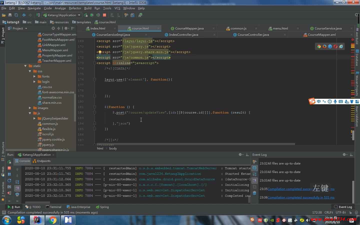Run Ketang3Application with the green run icon
Screen dimensions: 360x225
pos(86,15)
